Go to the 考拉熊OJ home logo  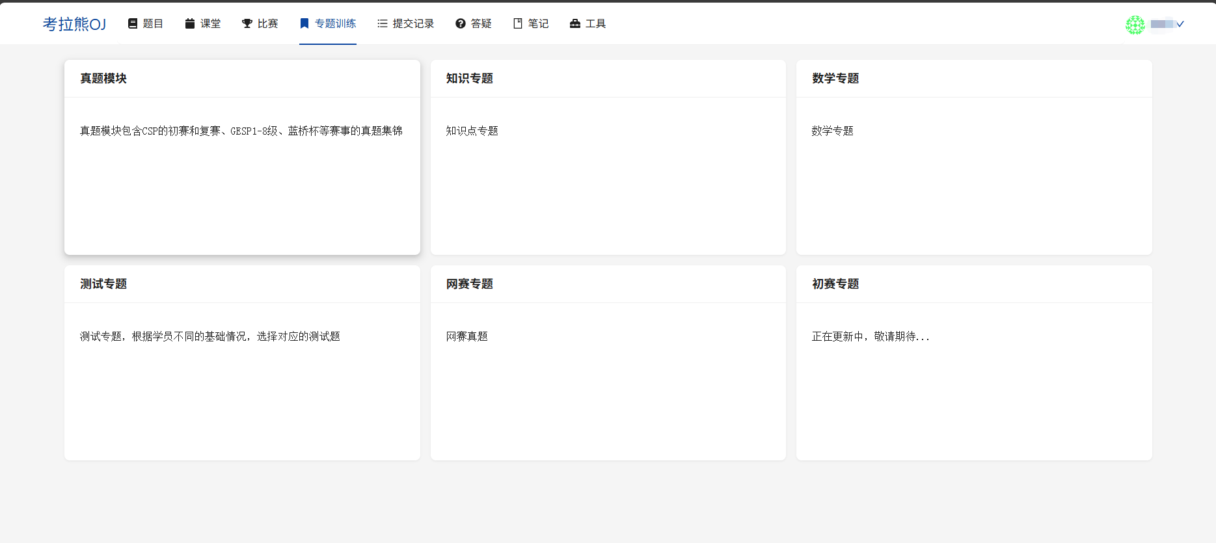point(74,24)
